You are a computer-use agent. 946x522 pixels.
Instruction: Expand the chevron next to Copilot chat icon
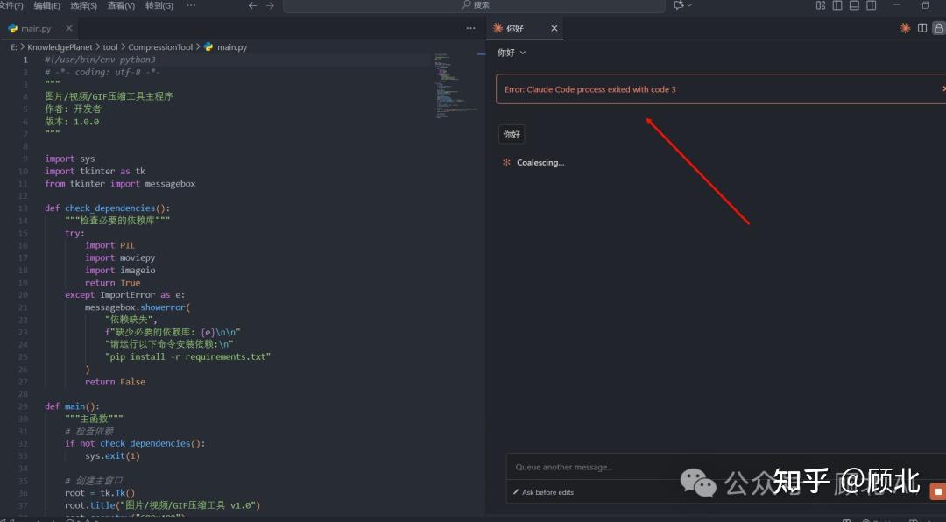(689, 5)
